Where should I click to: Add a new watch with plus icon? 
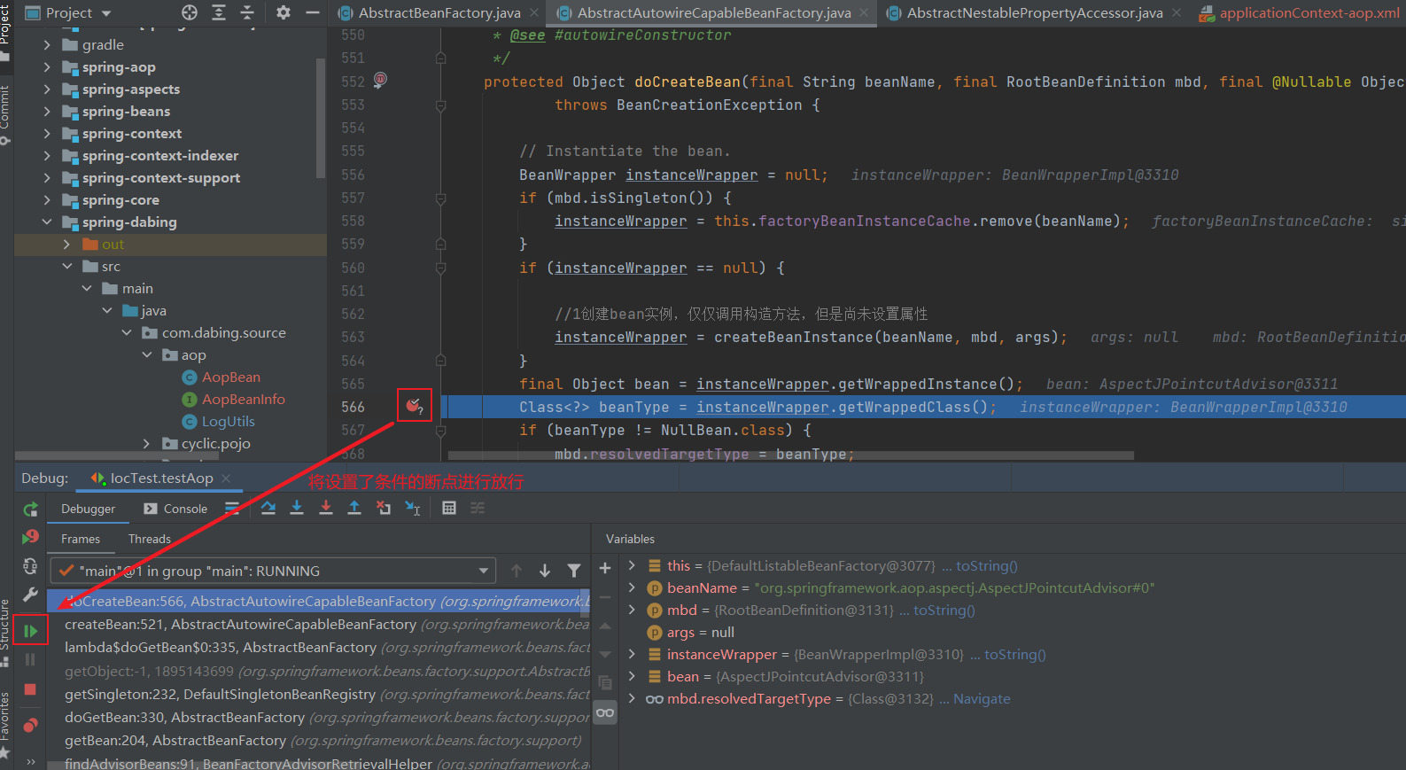pos(605,568)
